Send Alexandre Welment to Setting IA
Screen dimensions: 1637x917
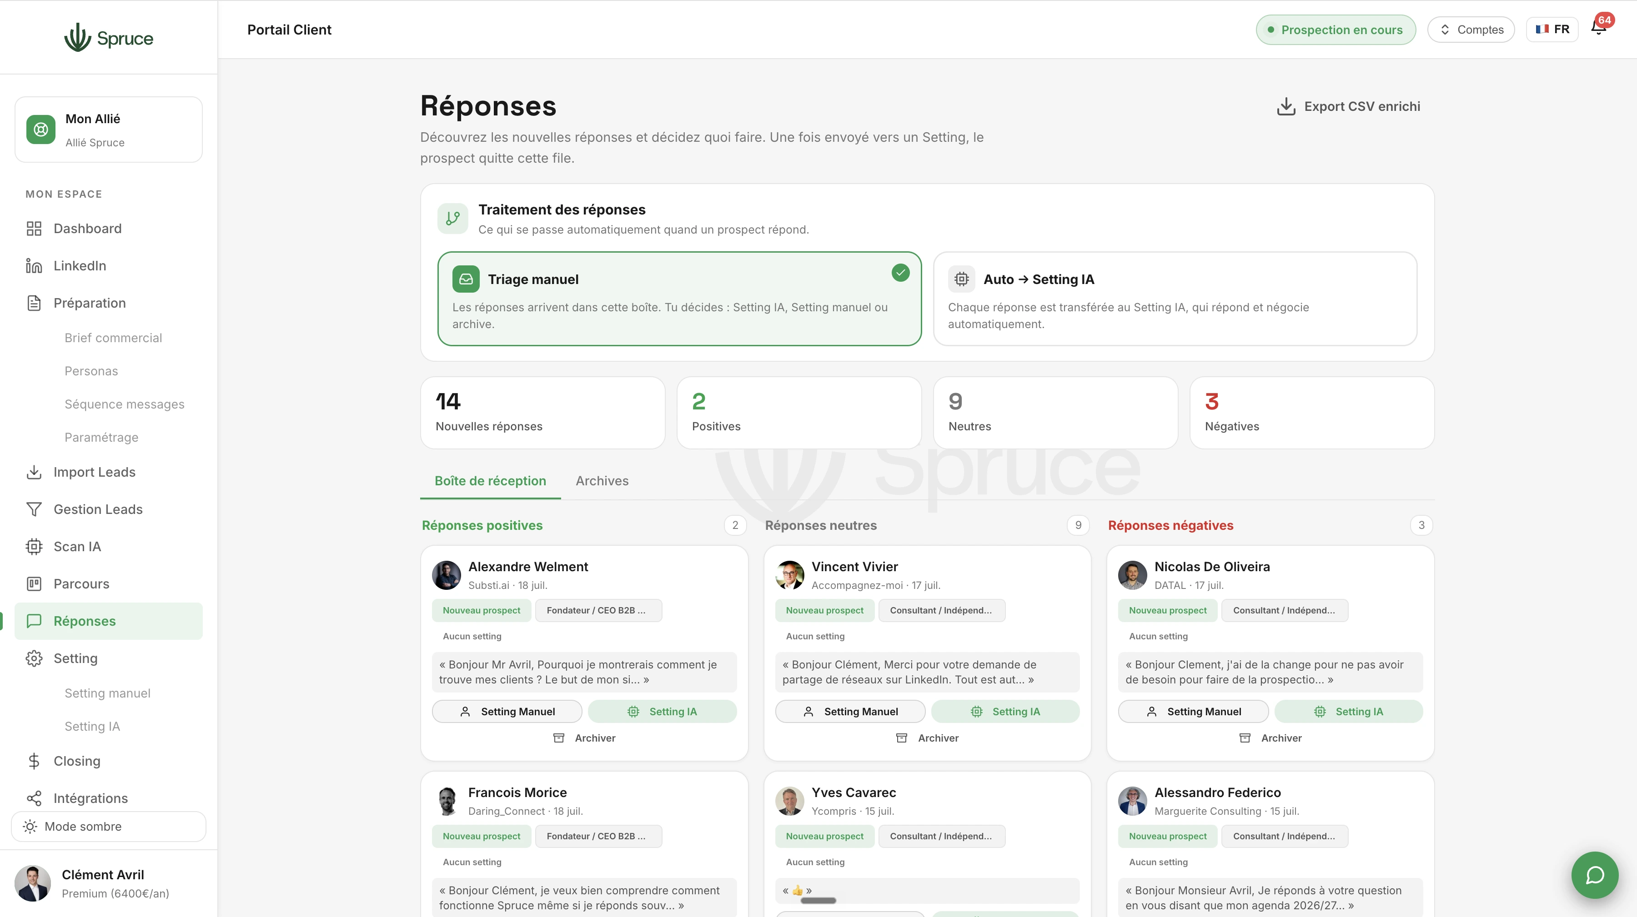coord(662,711)
